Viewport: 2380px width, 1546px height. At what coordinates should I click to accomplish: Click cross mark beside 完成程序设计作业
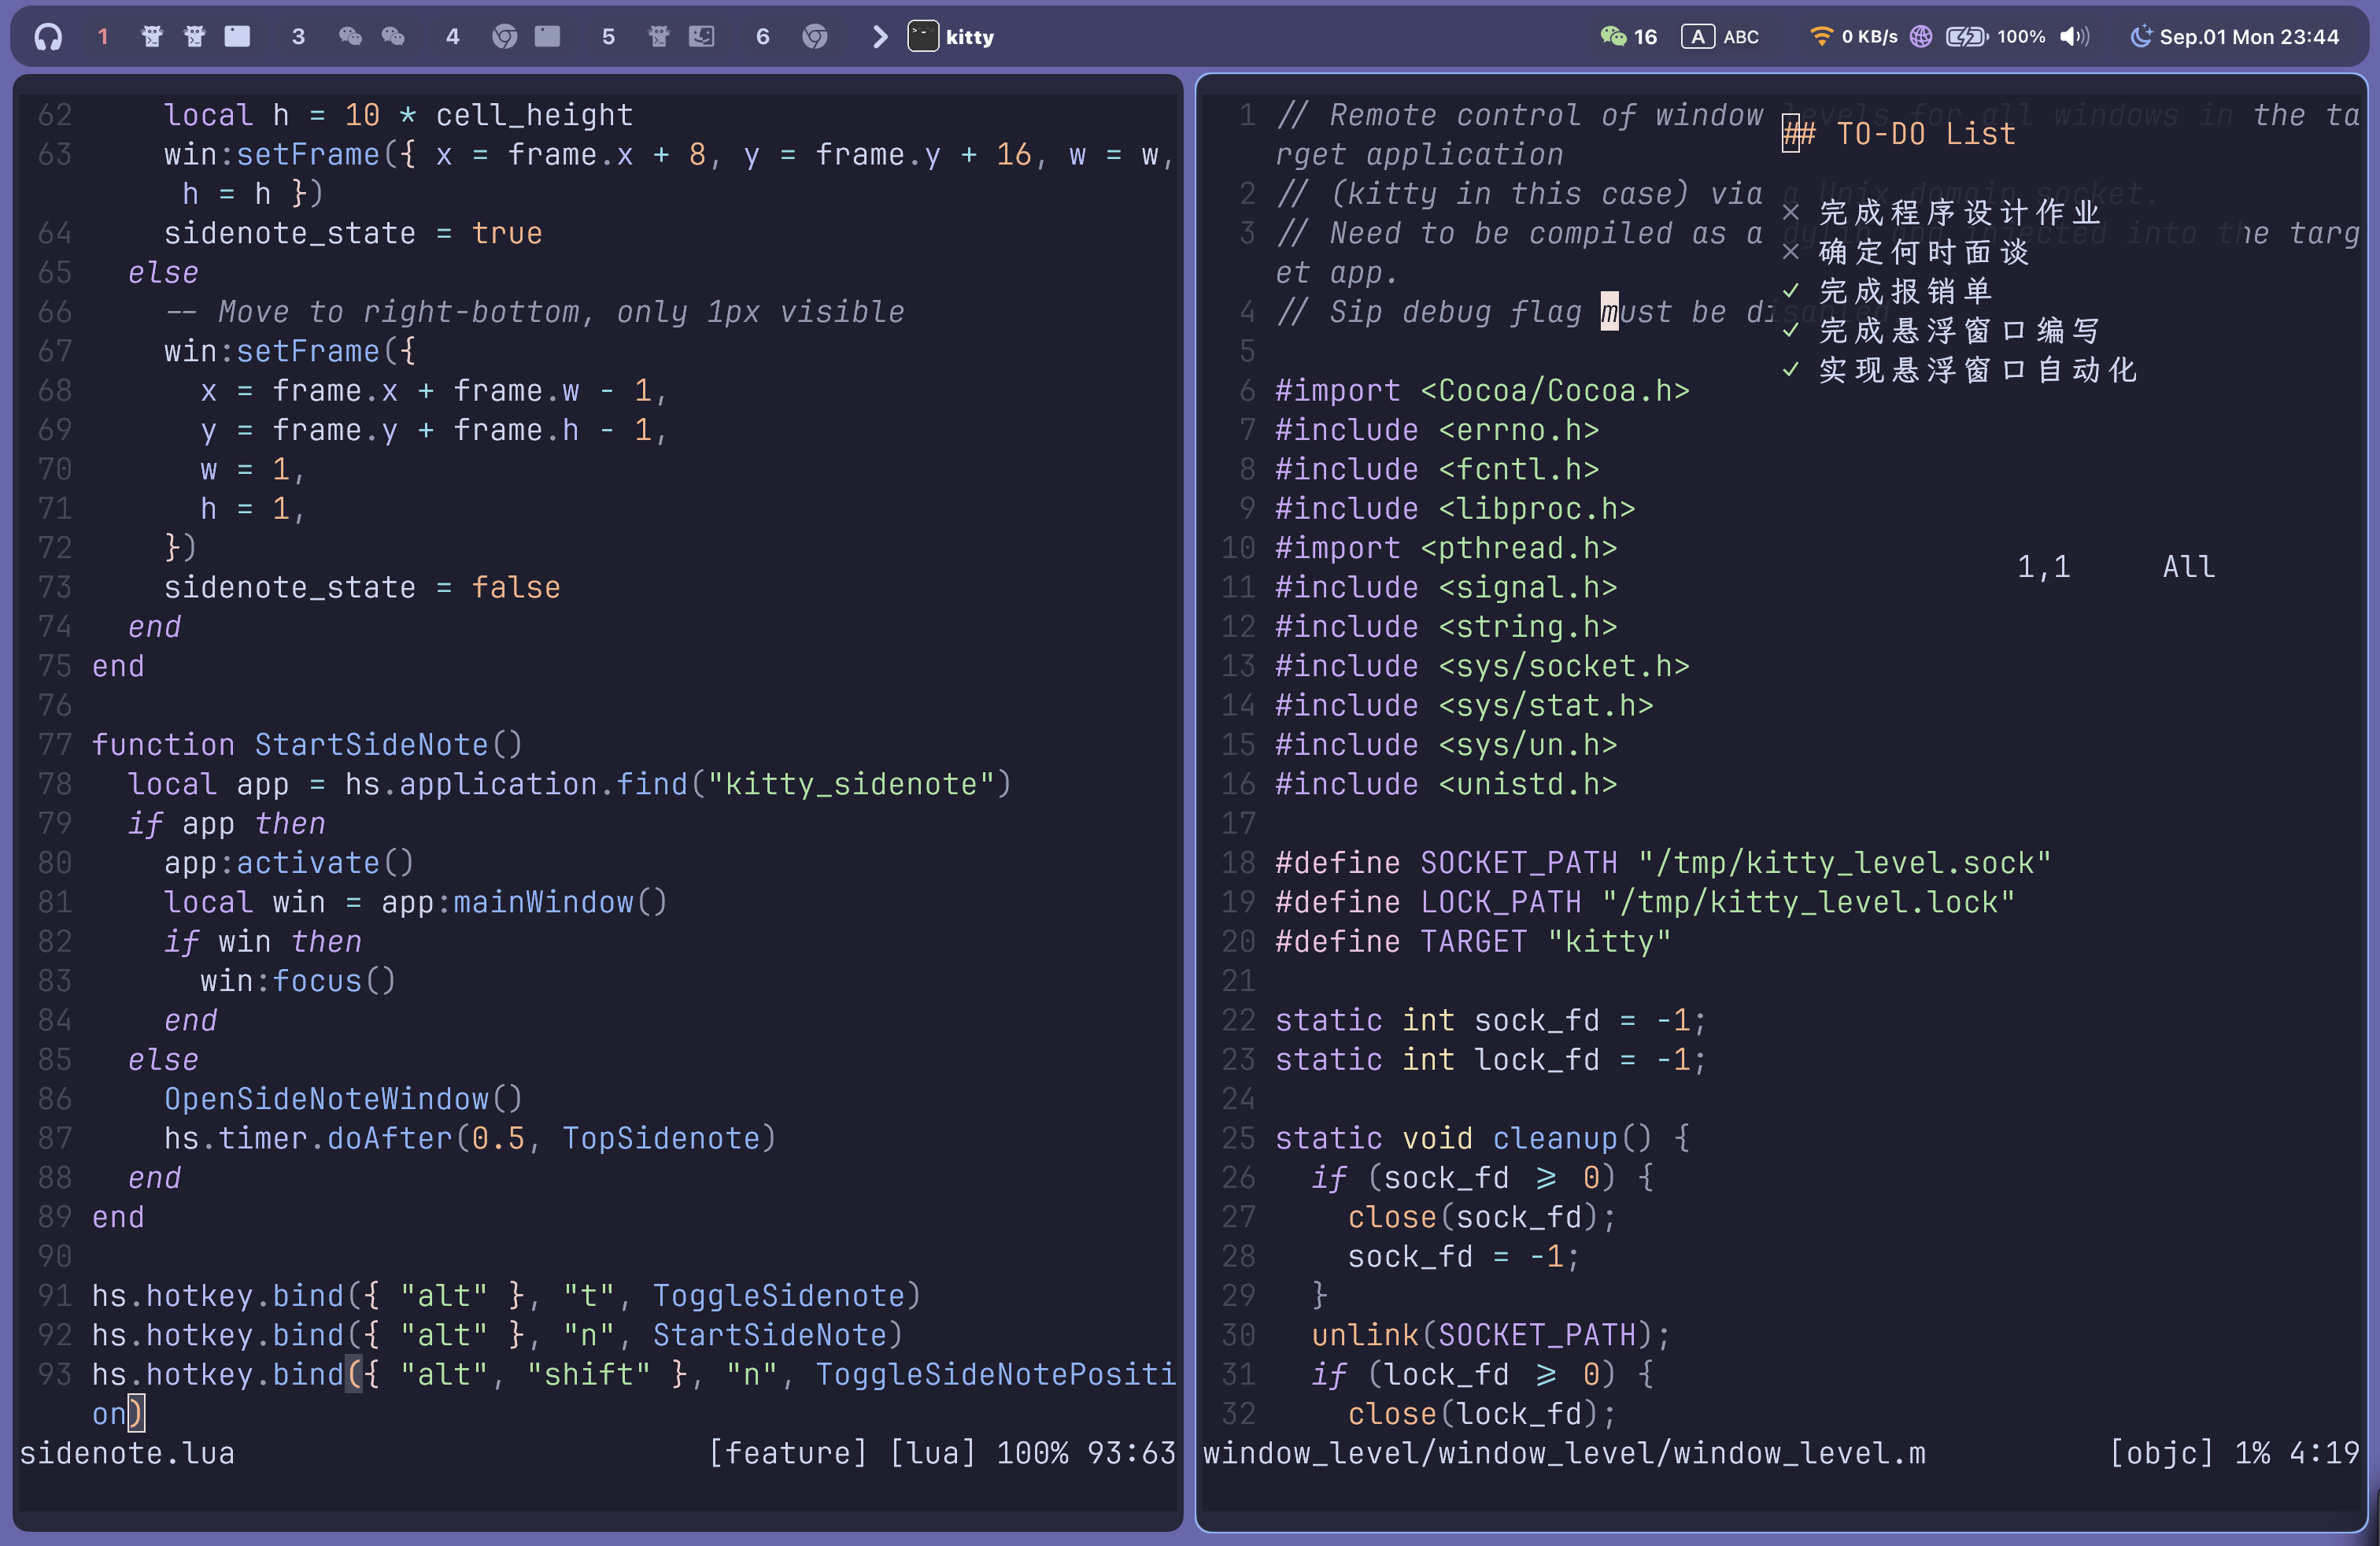[x=1791, y=212]
